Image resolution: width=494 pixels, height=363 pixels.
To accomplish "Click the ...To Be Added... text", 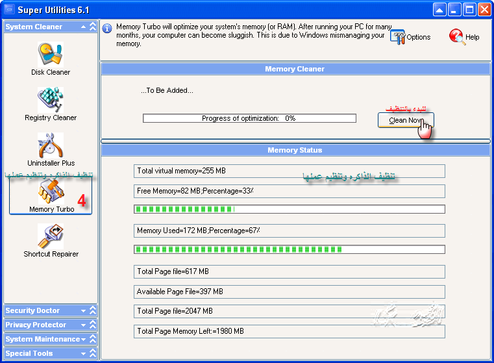I will click(167, 90).
